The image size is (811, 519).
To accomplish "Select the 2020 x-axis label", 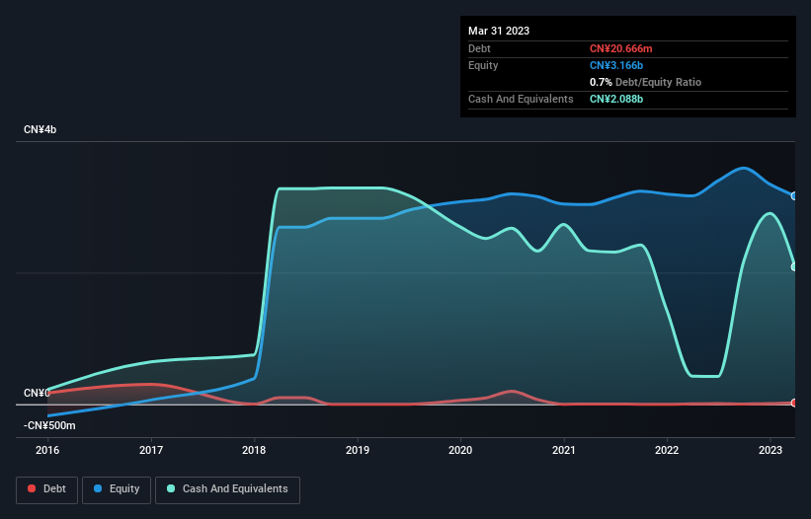I will (x=460, y=450).
